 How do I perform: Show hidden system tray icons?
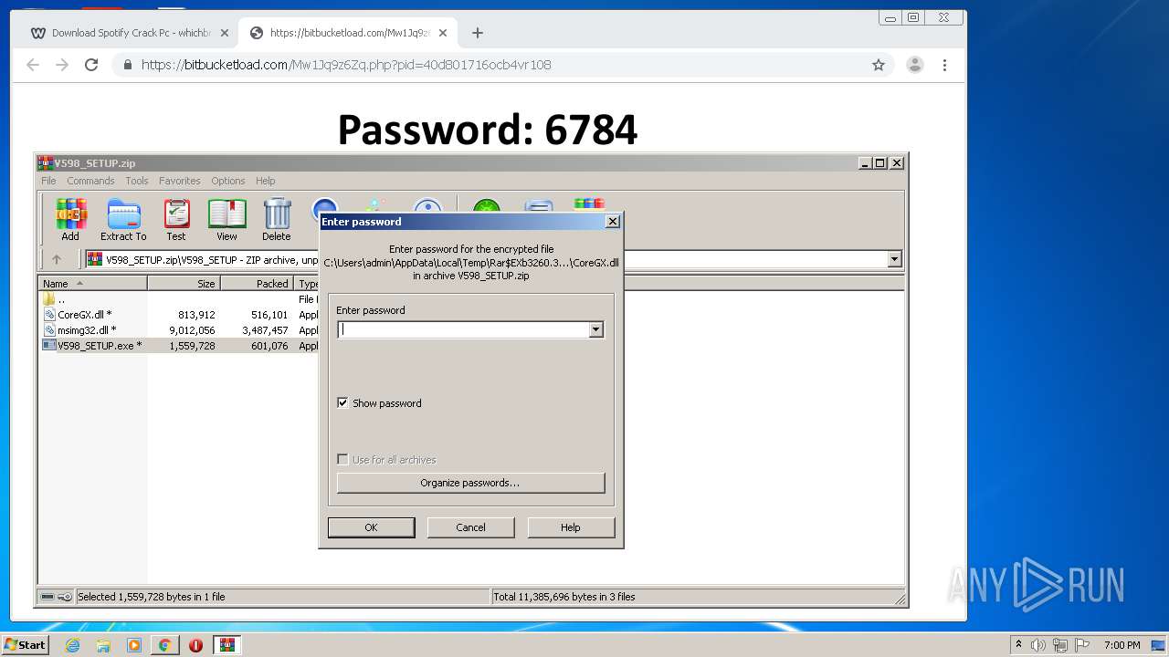click(1018, 645)
